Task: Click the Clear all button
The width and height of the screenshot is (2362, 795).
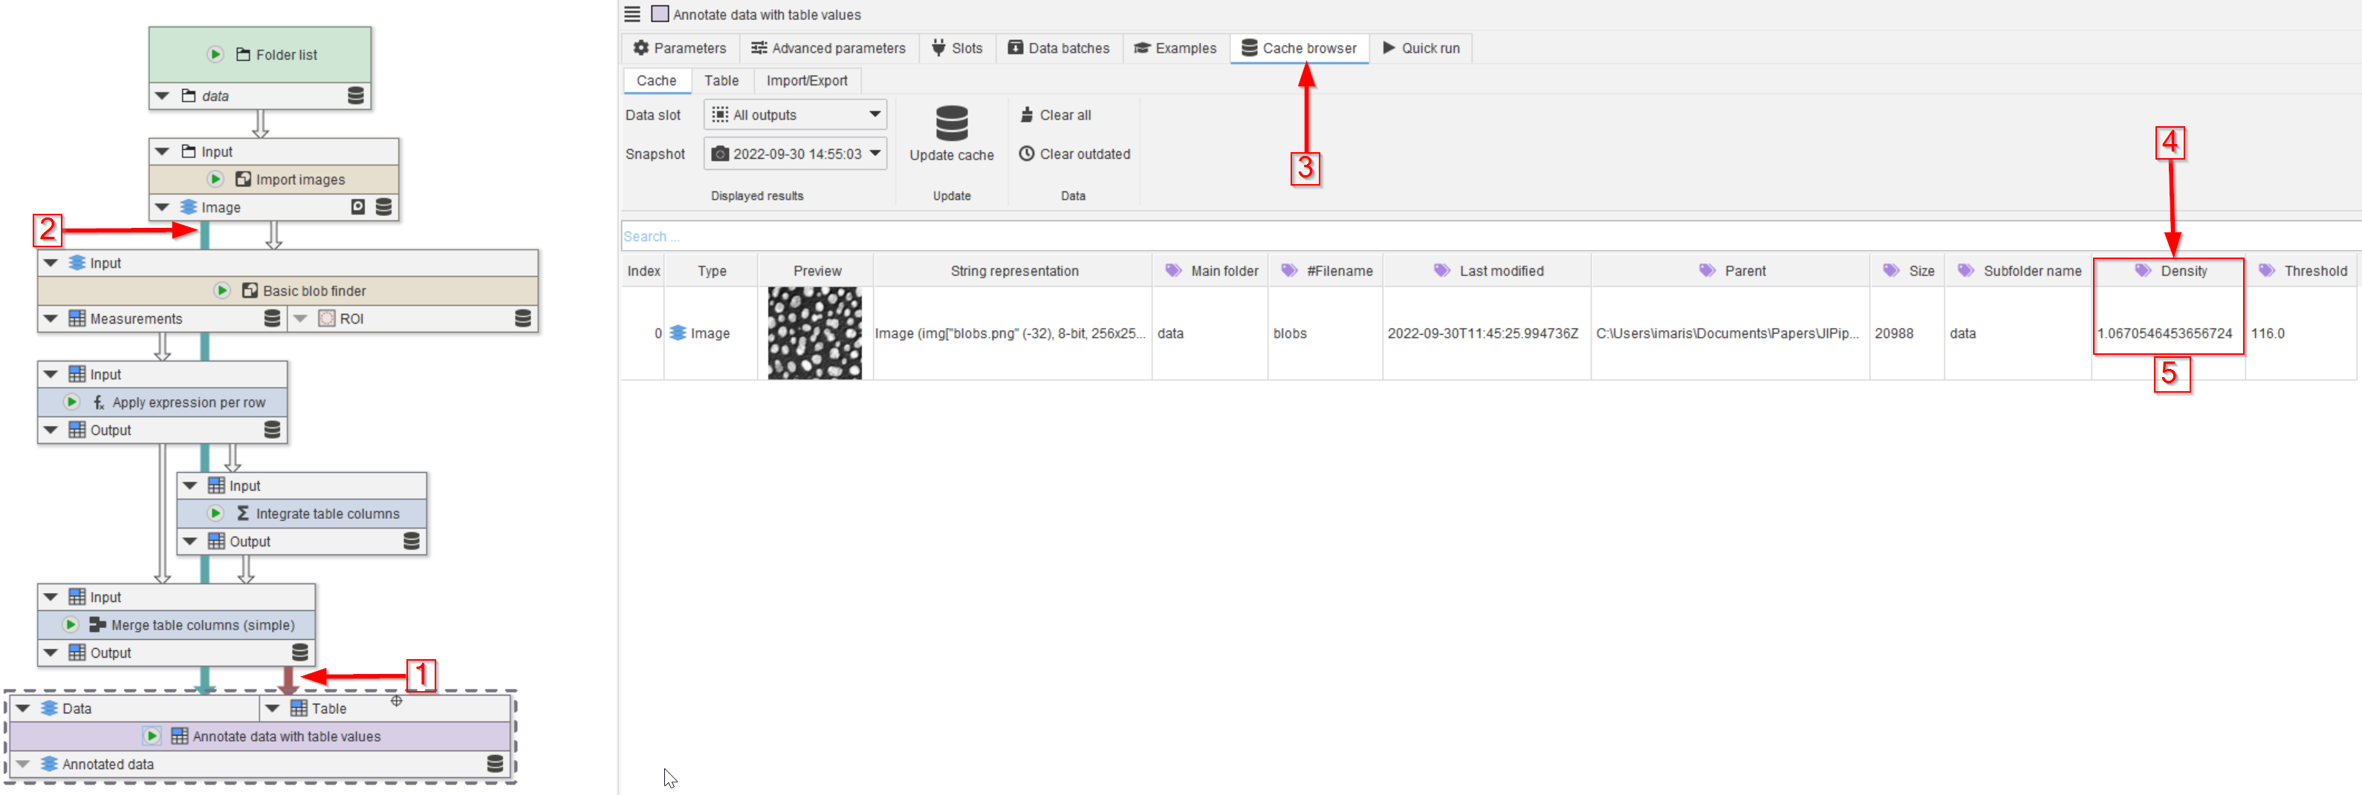Action: [x=1055, y=115]
